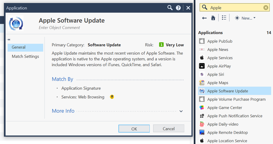Expand the More Info section chevron
273x144 pixels.
[181, 111]
